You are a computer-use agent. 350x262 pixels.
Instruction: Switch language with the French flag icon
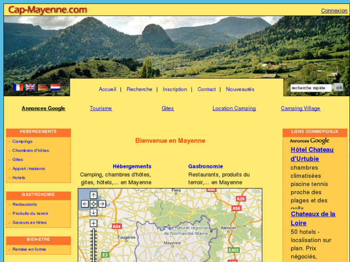coord(18,87)
